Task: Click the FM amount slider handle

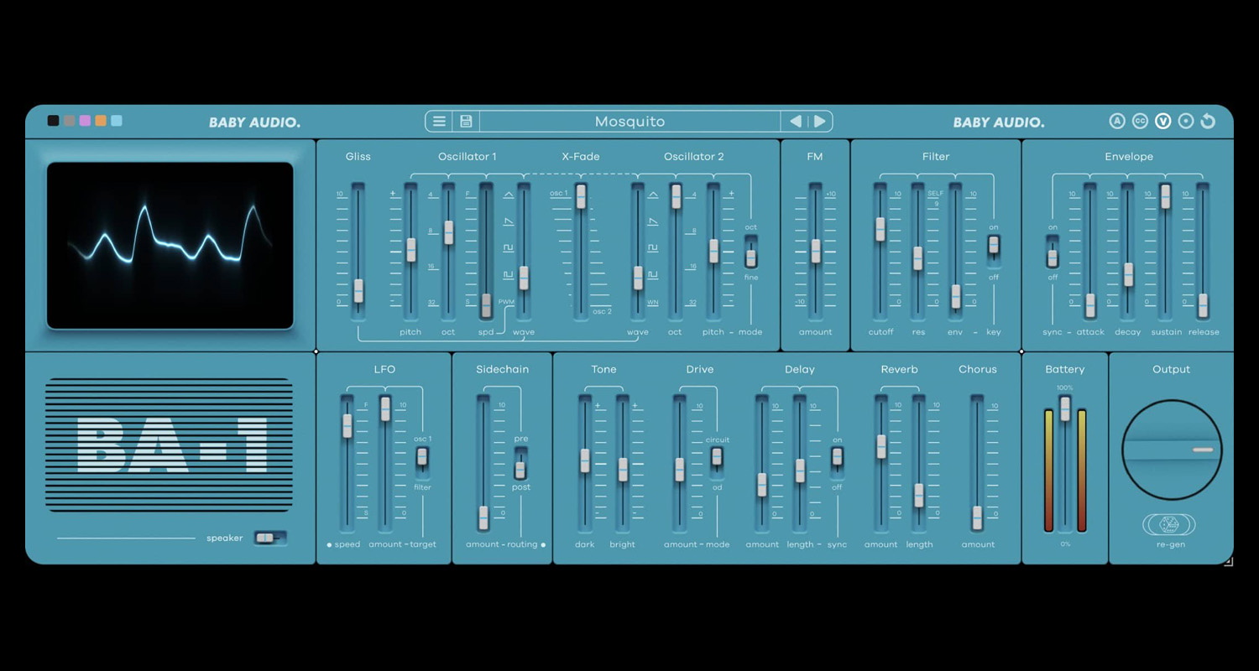Action: (816, 251)
